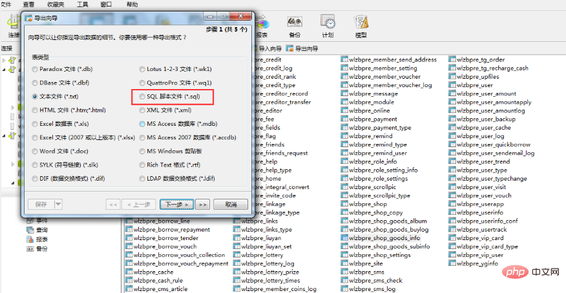Select the 备份 node icon in left tree
Screen dimensions: 566x293
click(30, 248)
